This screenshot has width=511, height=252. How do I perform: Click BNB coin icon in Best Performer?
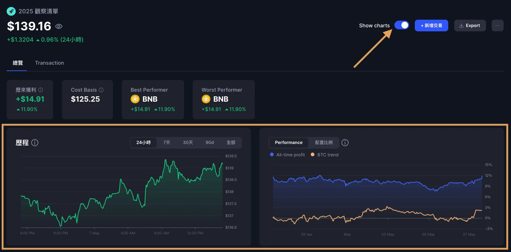point(135,99)
